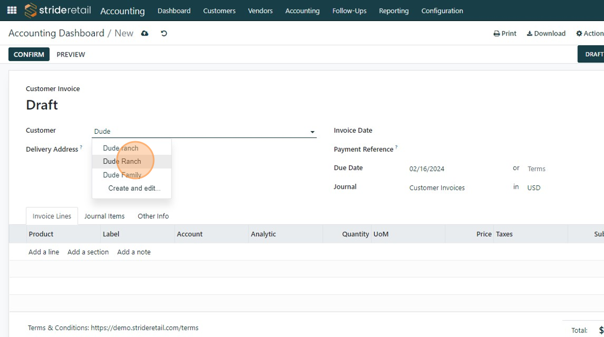Open the USD currency dropdown
Image resolution: width=604 pixels, height=337 pixels.
[534, 188]
